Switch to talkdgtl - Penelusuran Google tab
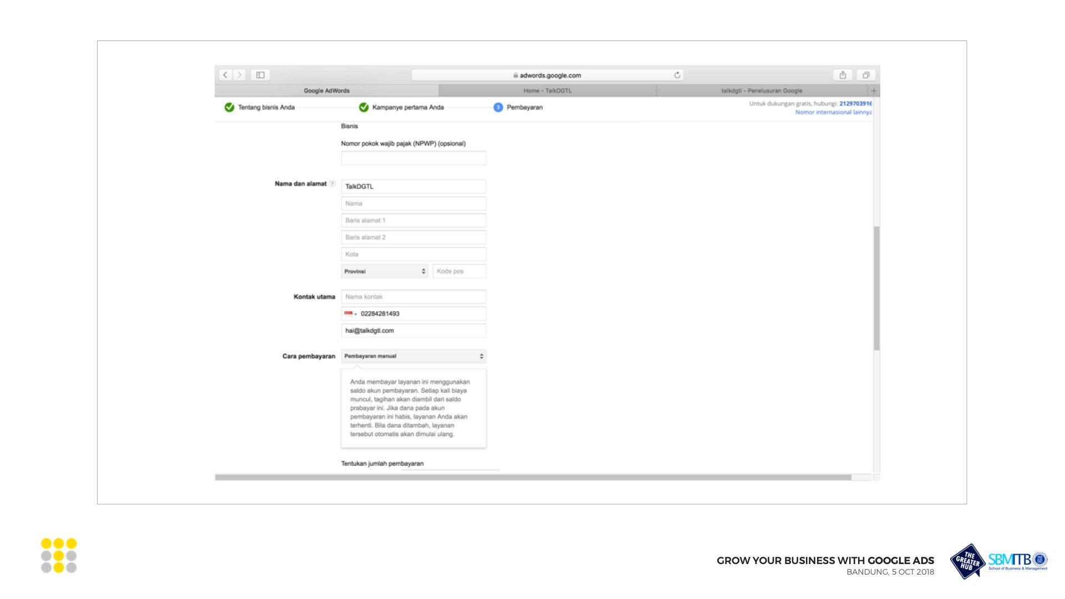The image size is (1065, 599). click(x=761, y=90)
